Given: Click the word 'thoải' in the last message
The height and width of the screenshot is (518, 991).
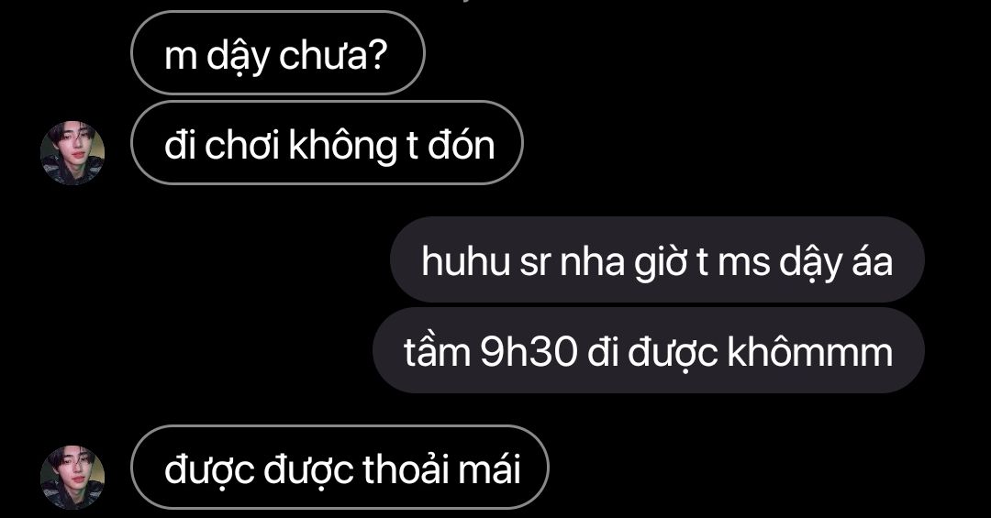Looking at the screenshot, I should click(x=406, y=468).
